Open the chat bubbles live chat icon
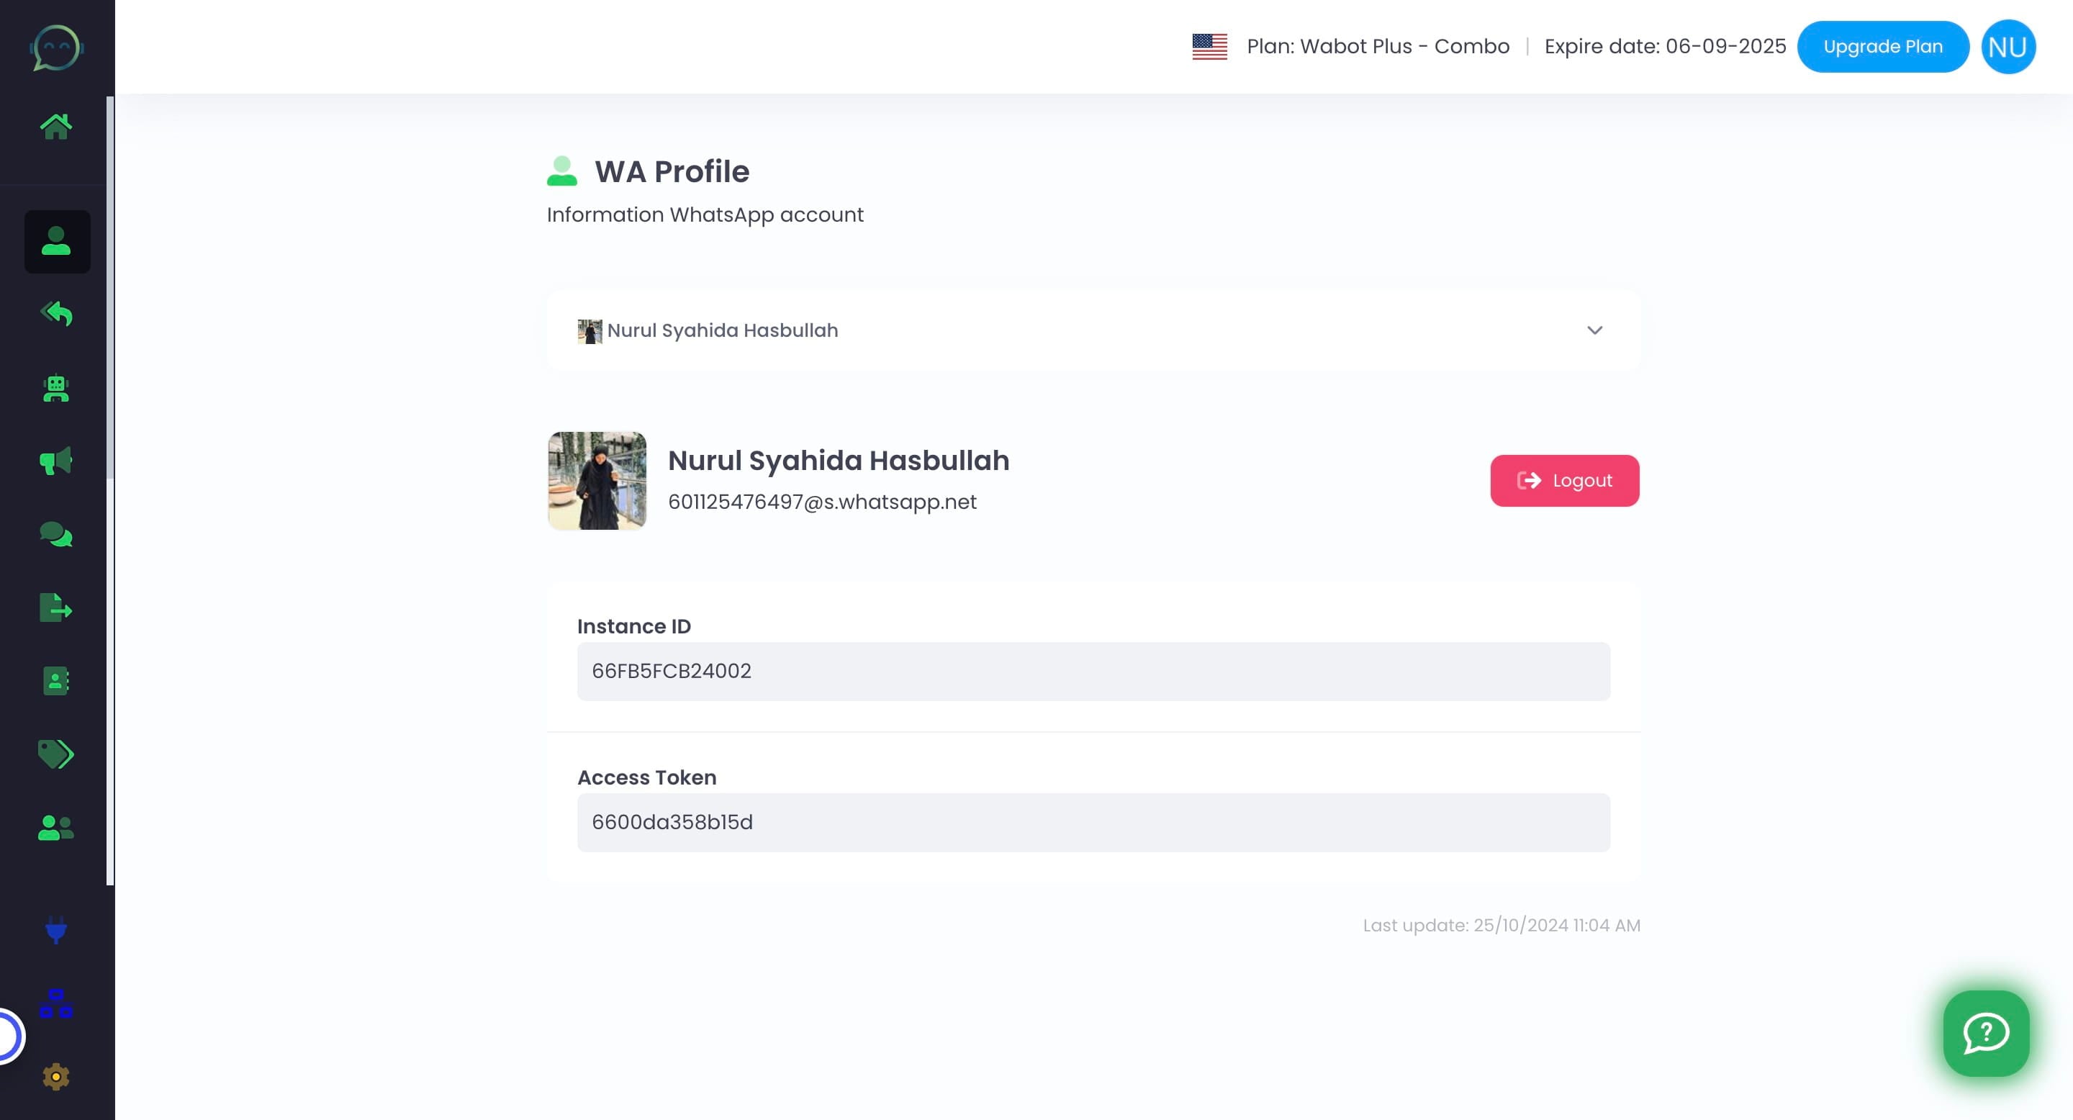Viewport: 2073px width, 1120px height. pyautogui.click(x=55, y=534)
